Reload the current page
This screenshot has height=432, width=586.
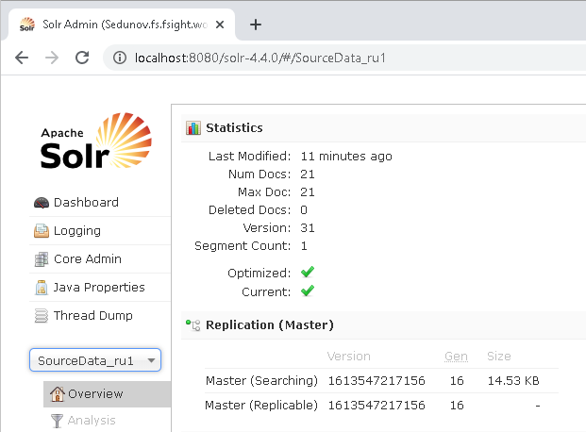(82, 58)
